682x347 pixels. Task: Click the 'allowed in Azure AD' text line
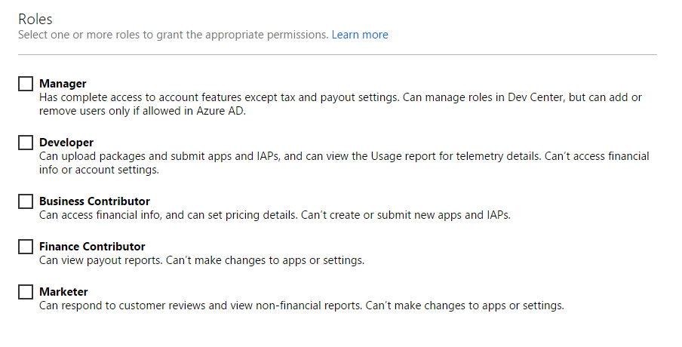[x=143, y=110]
